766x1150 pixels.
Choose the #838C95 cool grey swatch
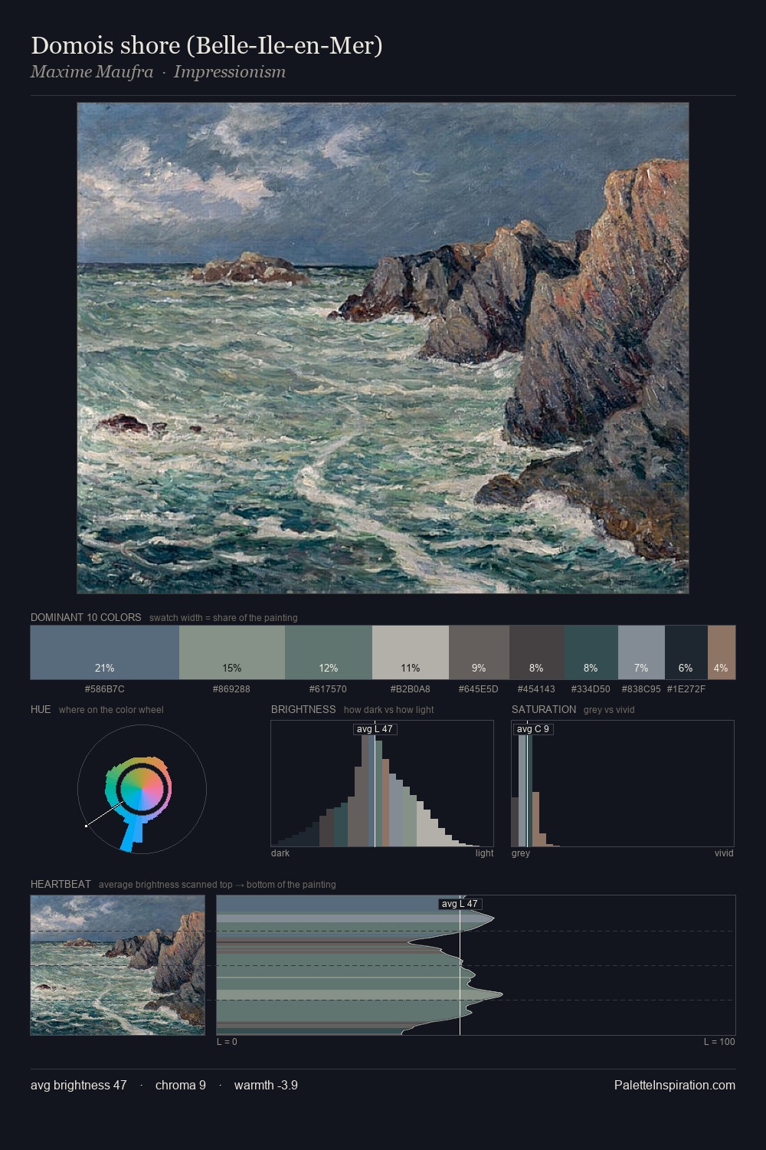click(x=641, y=652)
